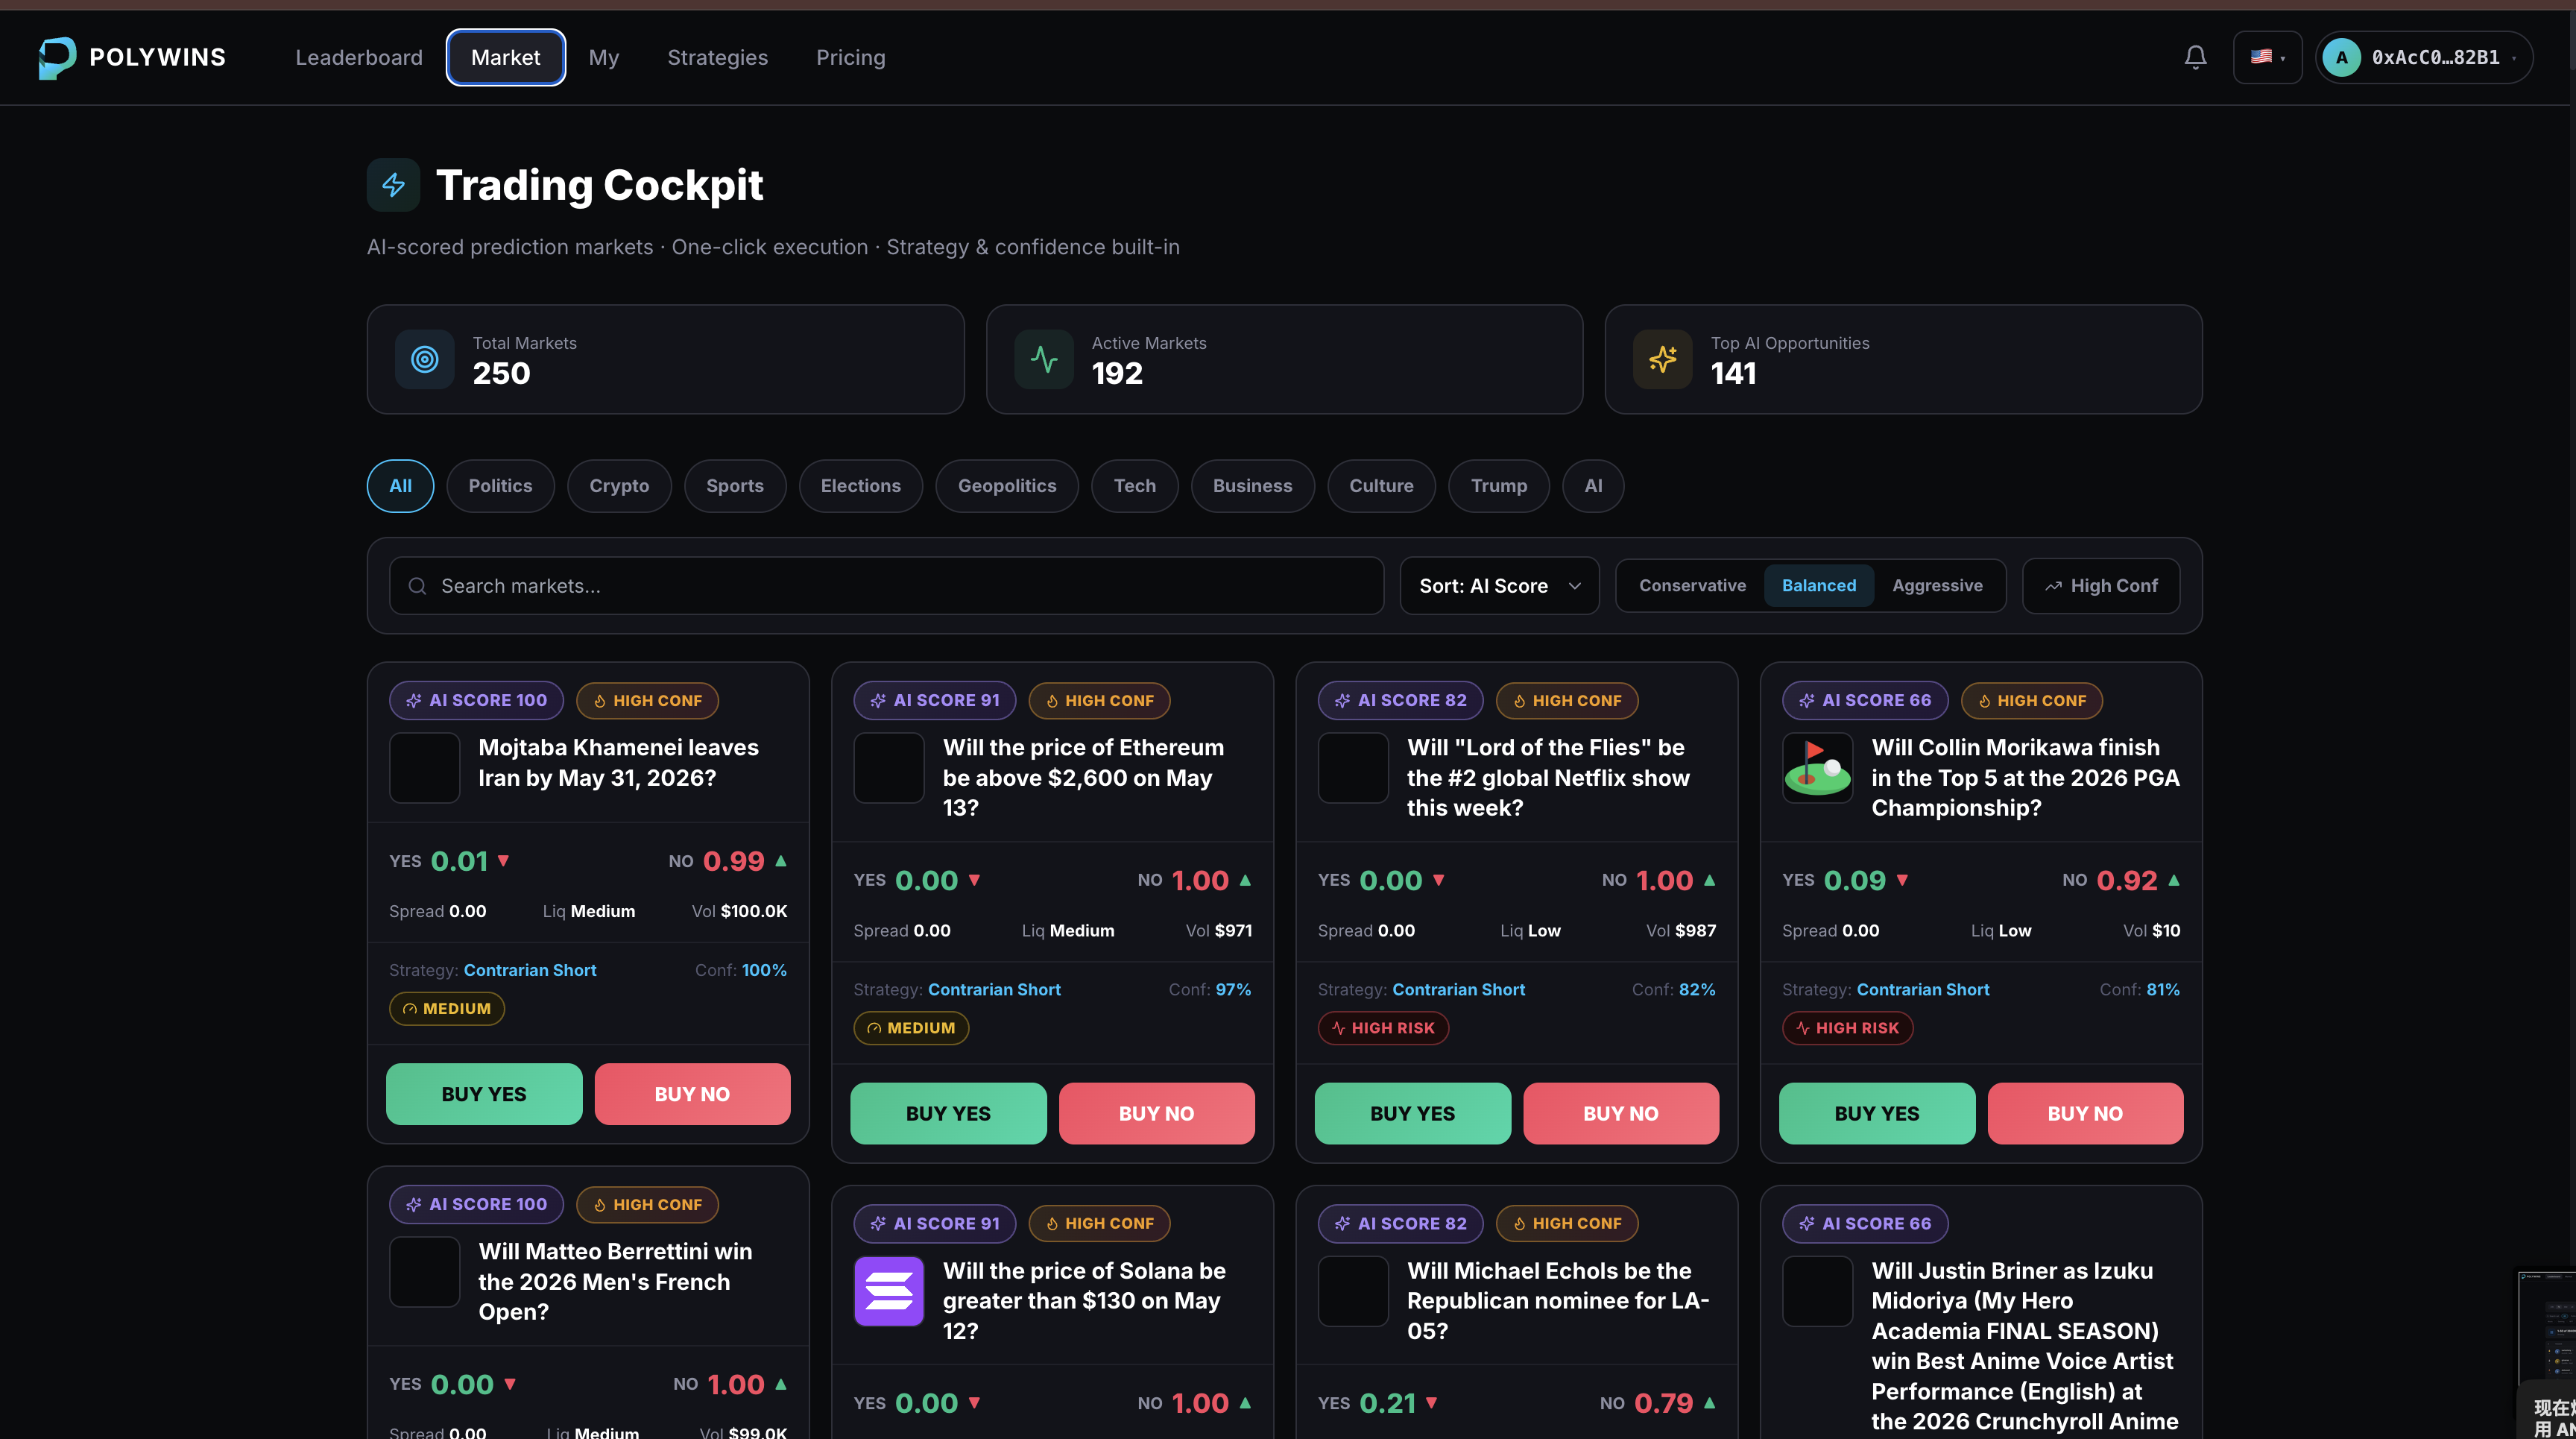Select the Balanced strategy mode

1818,586
